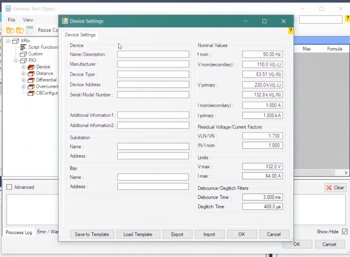Expand the Device tree node
Image resolution: width=350 pixels, height=257 pixels.
24,67
